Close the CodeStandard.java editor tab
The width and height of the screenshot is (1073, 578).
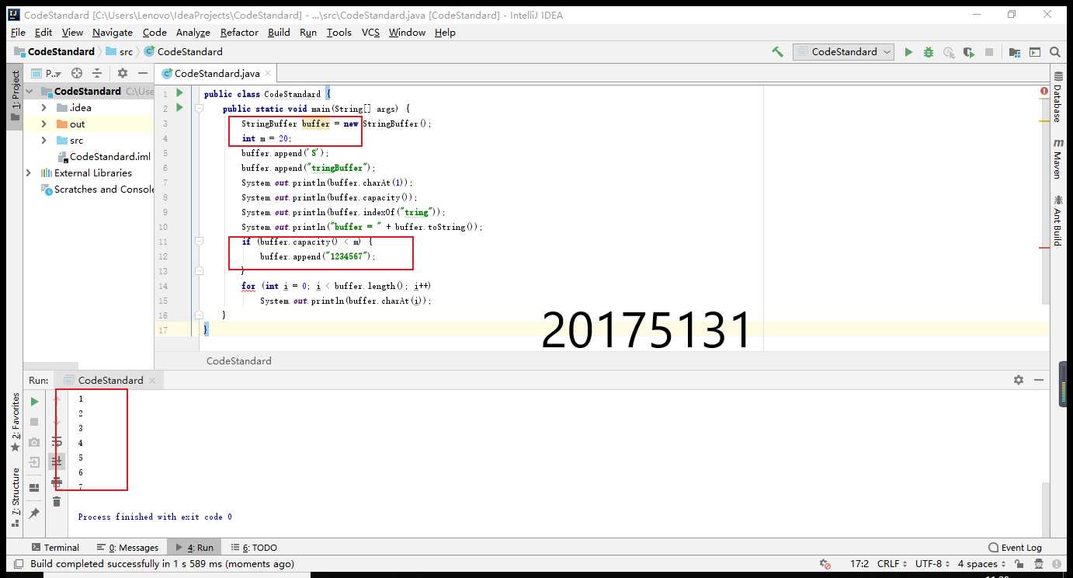[268, 73]
